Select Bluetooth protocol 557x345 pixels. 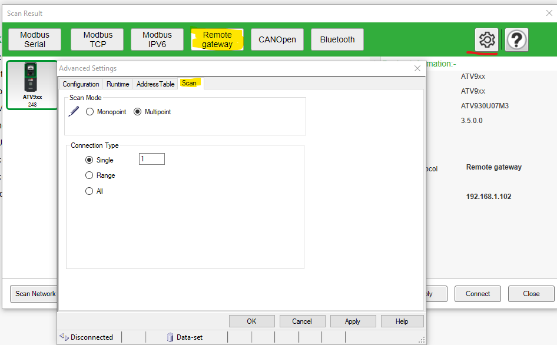click(x=337, y=39)
